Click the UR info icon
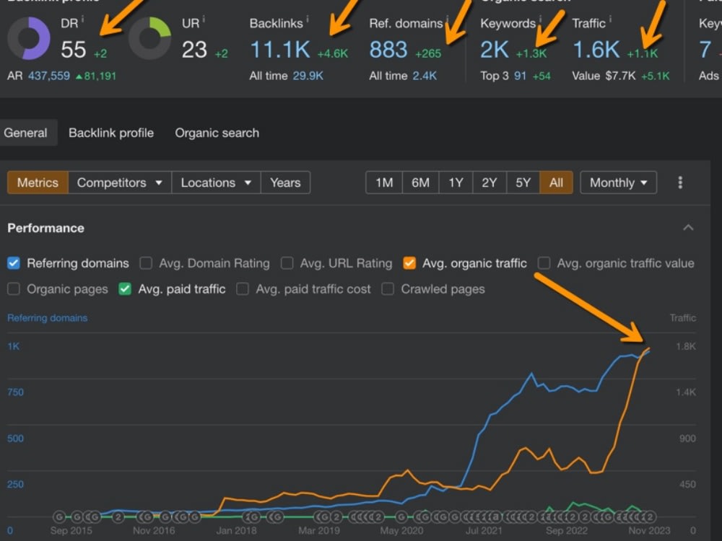Viewport: 722px width, 541px height. [204, 19]
